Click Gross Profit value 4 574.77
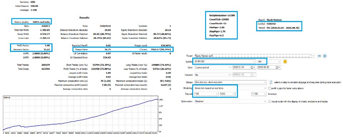The width and height of the screenshot is (343, 137). [45, 34]
